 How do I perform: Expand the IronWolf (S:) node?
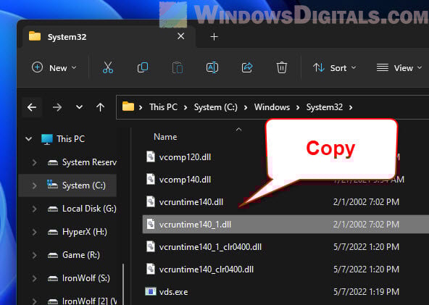tap(34, 278)
